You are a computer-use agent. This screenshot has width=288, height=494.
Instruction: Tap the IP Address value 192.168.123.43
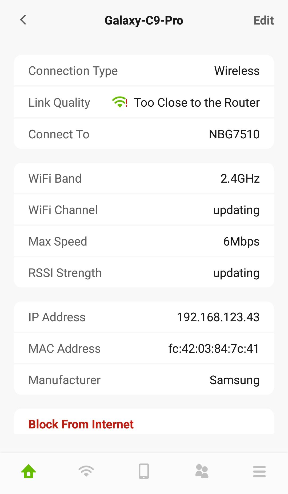(218, 317)
